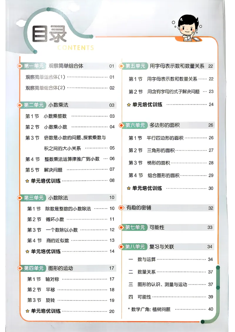The width and height of the screenshot is (235, 332).
Task: Click the orange bullet before 第一单元
Action: coord(20,66)
